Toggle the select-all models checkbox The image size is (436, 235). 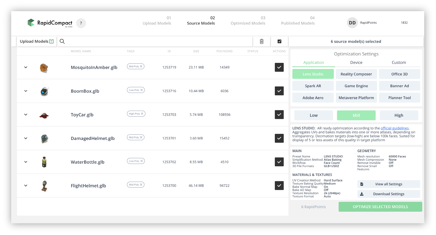click(279, 41)
